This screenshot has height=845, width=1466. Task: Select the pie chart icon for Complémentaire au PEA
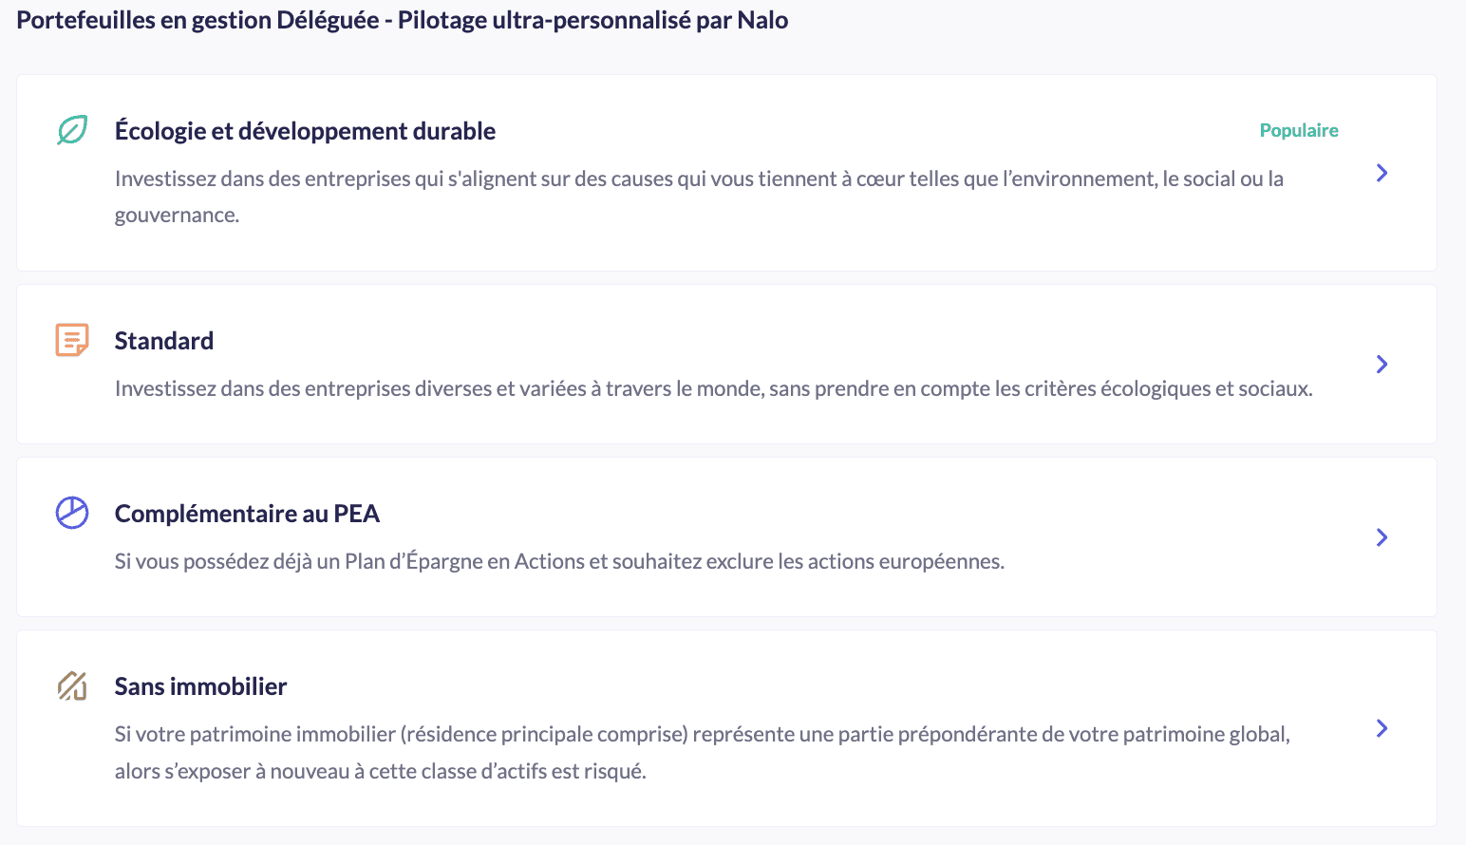pos(71,513)
